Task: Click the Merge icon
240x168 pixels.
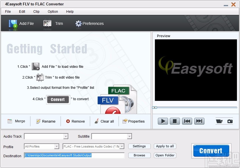Action: pos(9,121)
